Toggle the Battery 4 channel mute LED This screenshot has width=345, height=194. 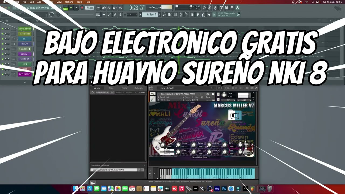3,54
